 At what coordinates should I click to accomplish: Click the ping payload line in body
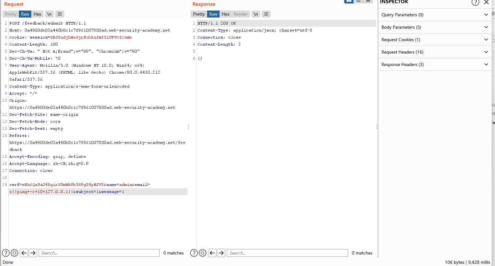pos(67,192)
